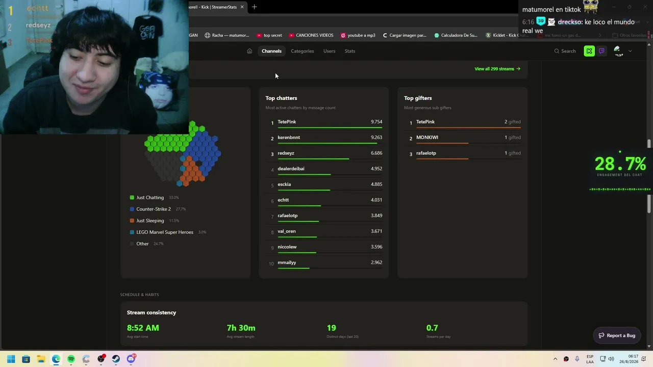Expand the account menu chevron
This screenshot has height=367, width=653.
630,51
